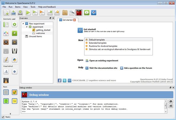Select Unused items in the overview tree

click(35, 36)
